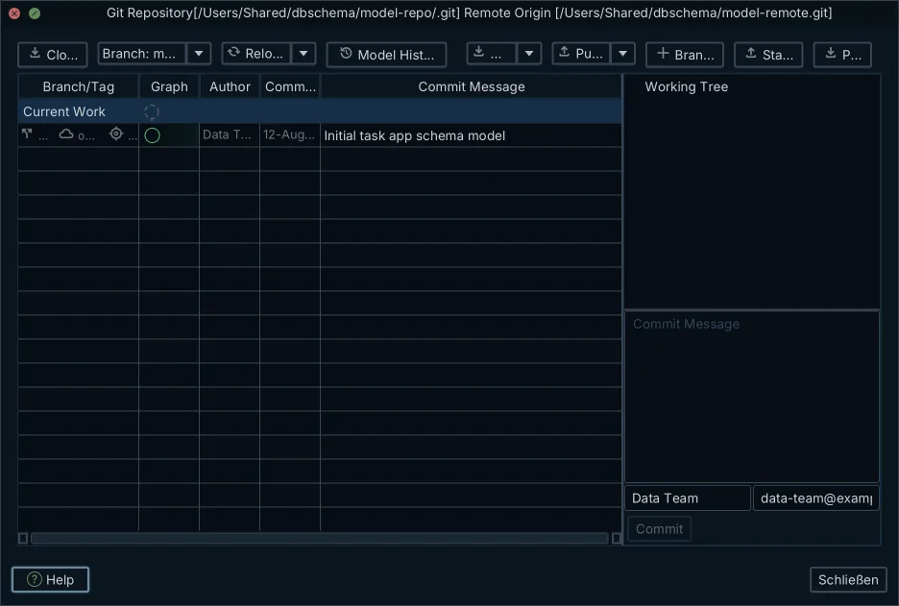Click the data-team@exam... email field
899x606 pixels.
(x=815, y=498)
